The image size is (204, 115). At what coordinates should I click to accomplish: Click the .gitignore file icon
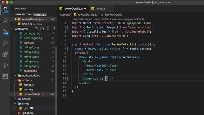tap(19, 113)
